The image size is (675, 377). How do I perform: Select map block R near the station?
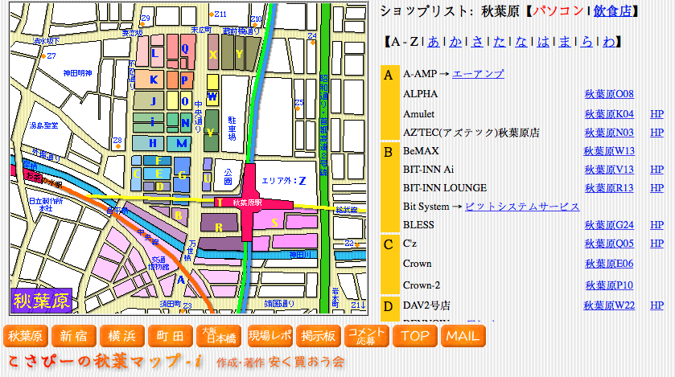click(x=219, y=227)
